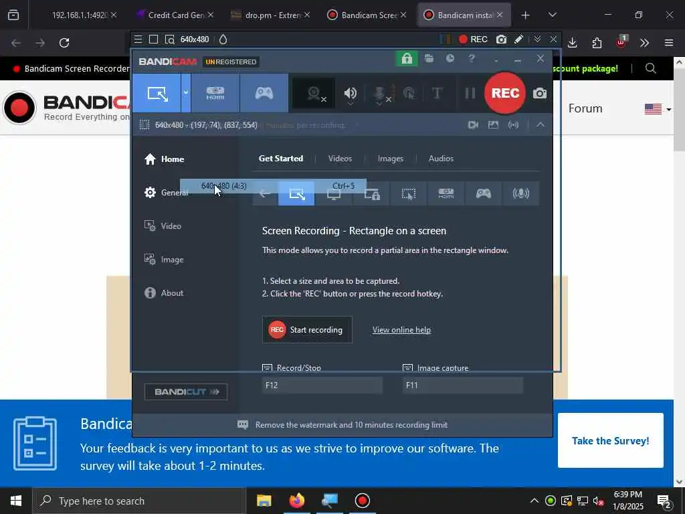The image size is (685, 514).
Task: Select game controller mode tile
Action: pos(484,193)
